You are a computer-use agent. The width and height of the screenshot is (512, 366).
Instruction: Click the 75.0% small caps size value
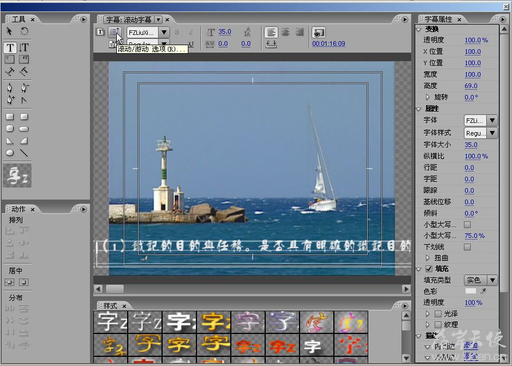474,236
